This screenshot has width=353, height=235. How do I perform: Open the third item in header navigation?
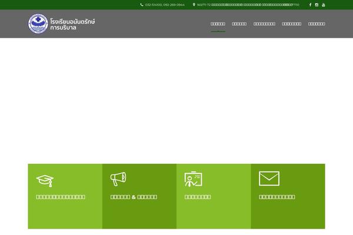[x=264, y=24]
